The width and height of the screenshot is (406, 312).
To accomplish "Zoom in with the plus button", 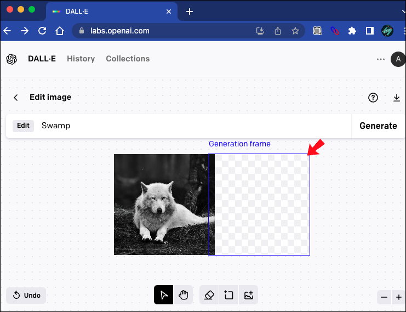I will (399, 297).
